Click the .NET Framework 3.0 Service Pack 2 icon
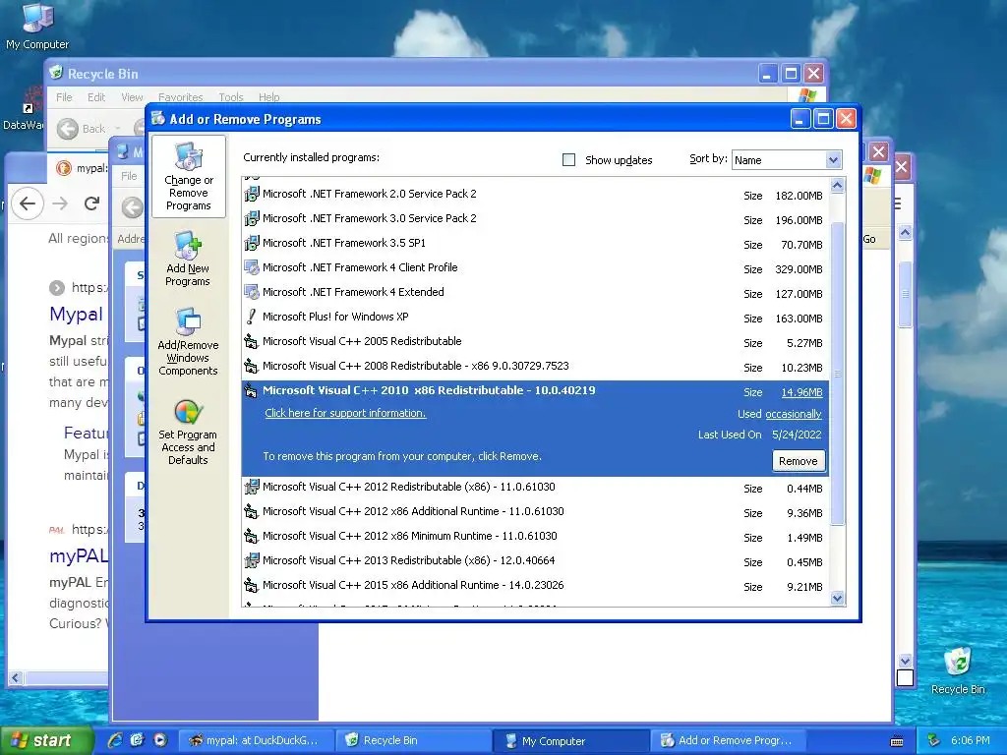The width and height of the screenshot is (1007, 755). click(x=252, y=218)
